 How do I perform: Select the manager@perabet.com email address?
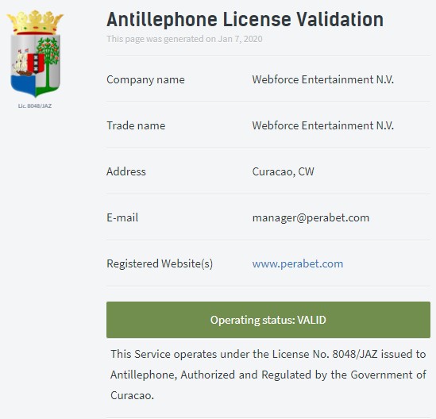point(311,218)
